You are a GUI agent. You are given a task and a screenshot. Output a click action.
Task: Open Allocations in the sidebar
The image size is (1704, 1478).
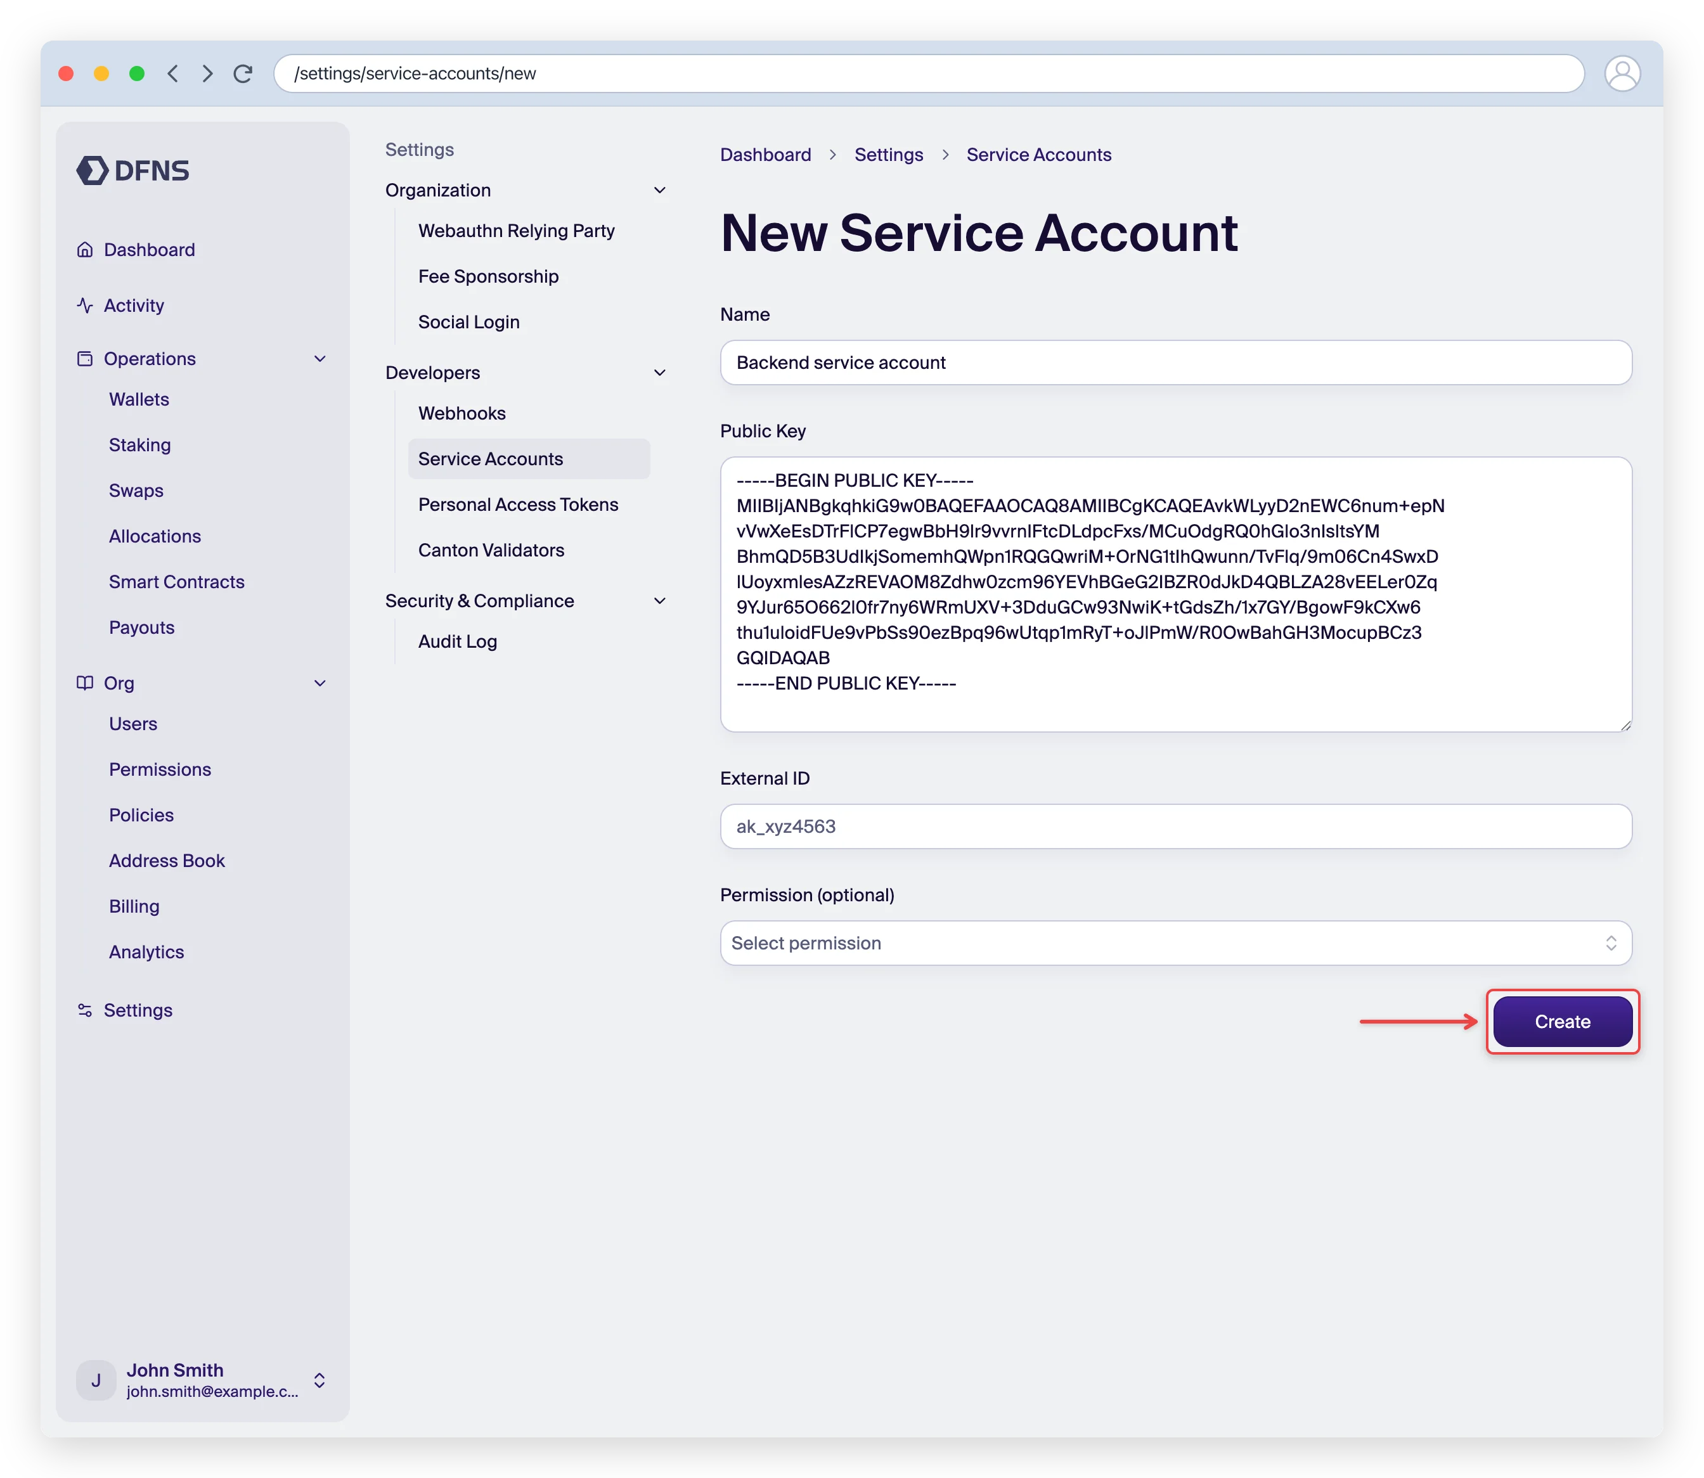click(x=155, y=536)
